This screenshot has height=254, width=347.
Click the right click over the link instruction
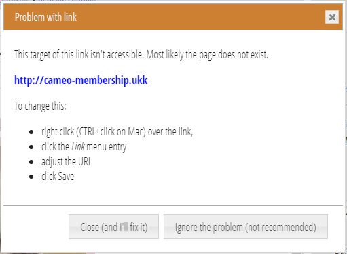click(117, 132)
